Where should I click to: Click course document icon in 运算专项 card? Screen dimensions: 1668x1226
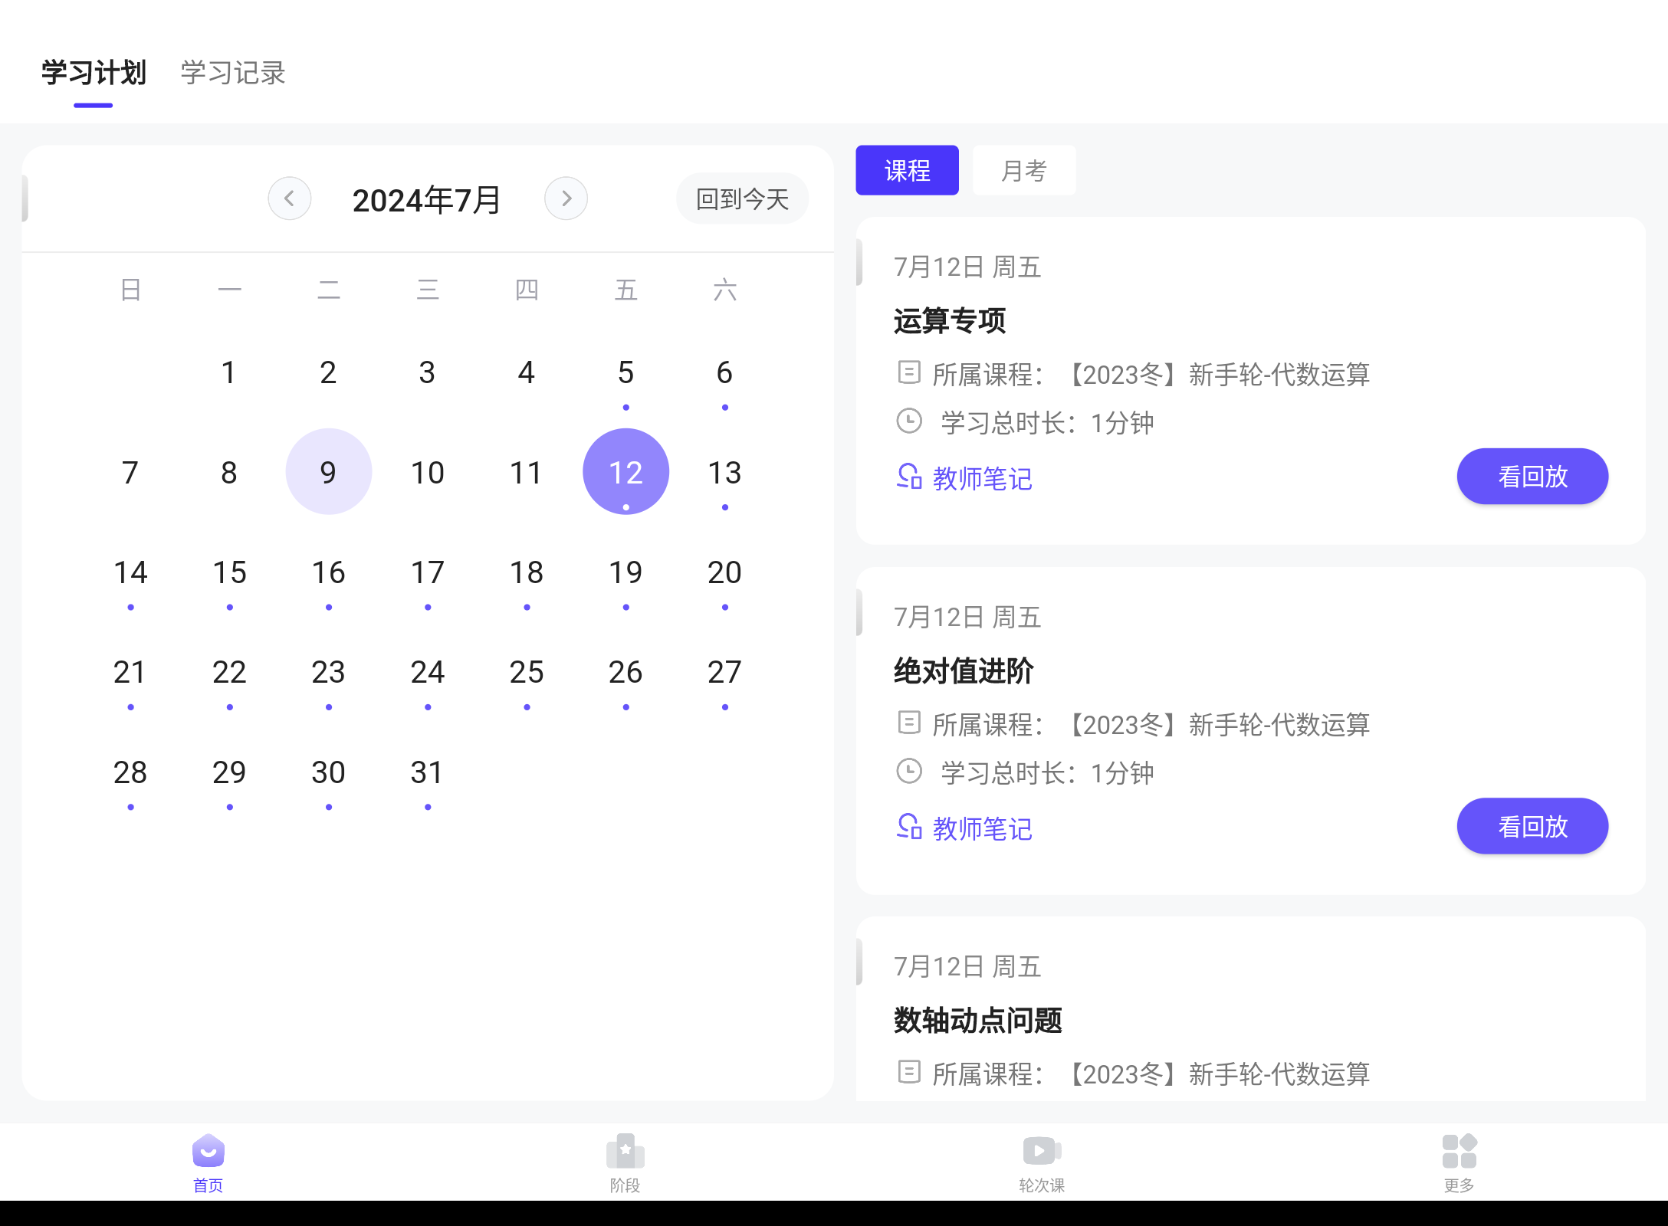point(909,373)
